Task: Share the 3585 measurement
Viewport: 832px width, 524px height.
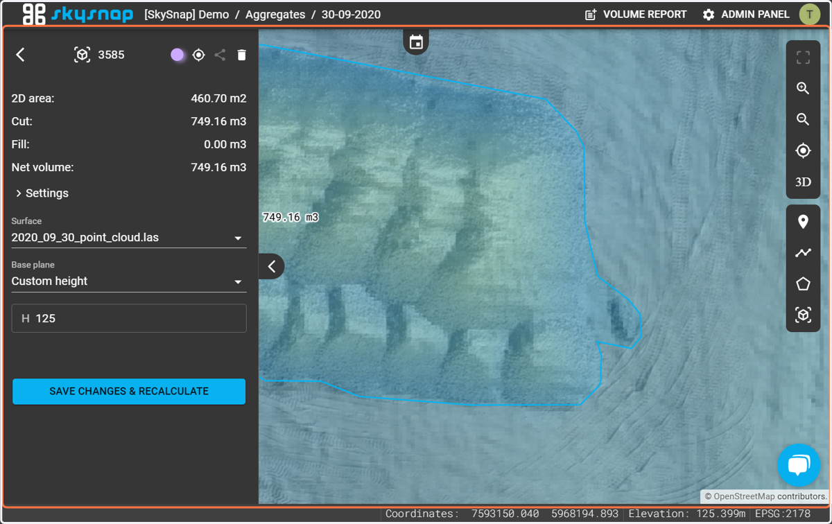Action: coord(220,55)
